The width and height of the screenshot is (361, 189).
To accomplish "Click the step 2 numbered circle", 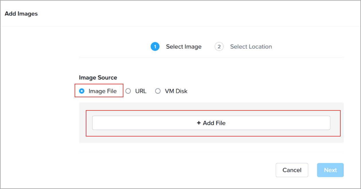I will (219, 46).
